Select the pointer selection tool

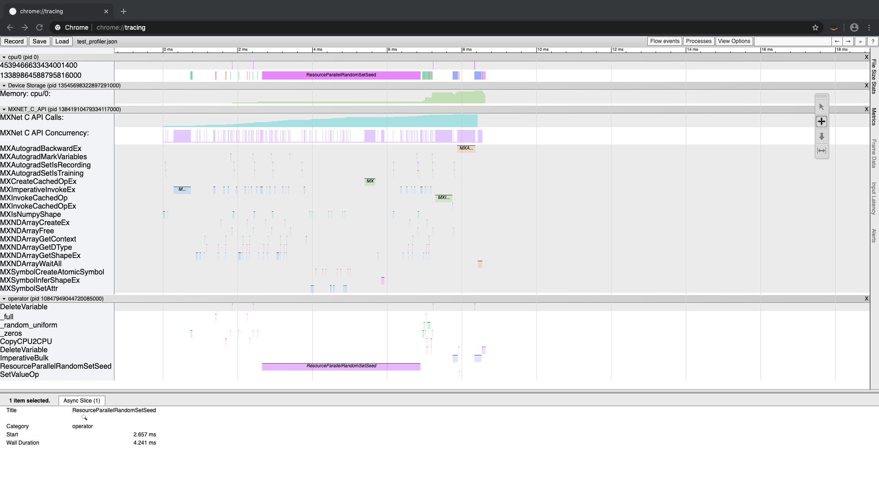[821, 107]
